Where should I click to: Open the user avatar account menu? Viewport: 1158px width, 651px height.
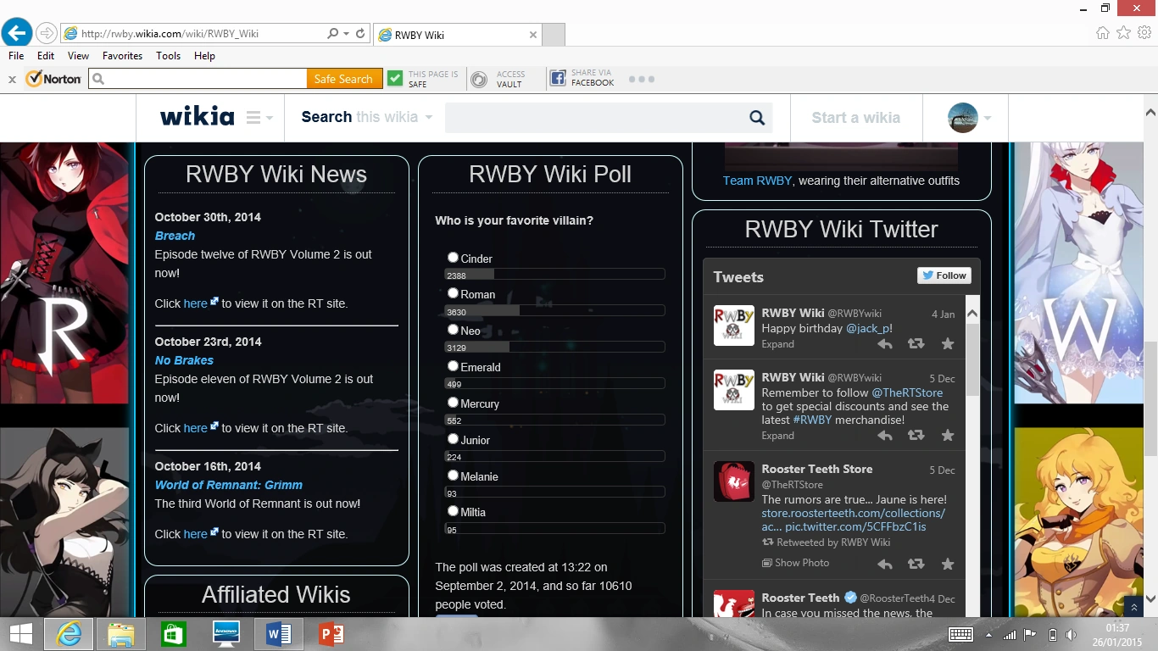969,118
